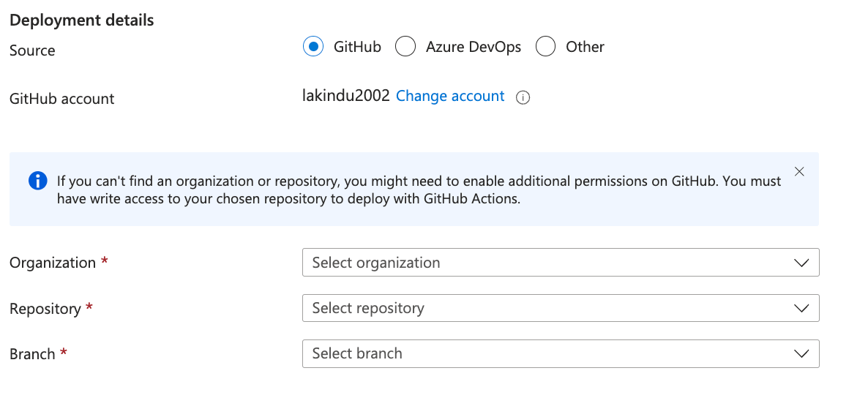The height and width of the screenshot is (398, 868).
Task: Click the Azure DevOps option label text
Action: point(474,47)
